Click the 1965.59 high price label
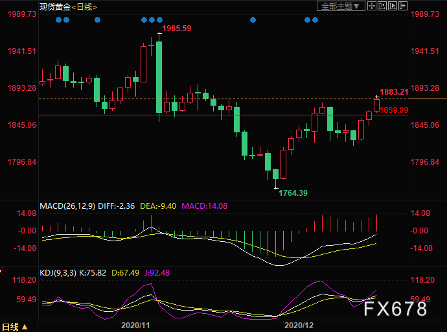 [177, 29]
